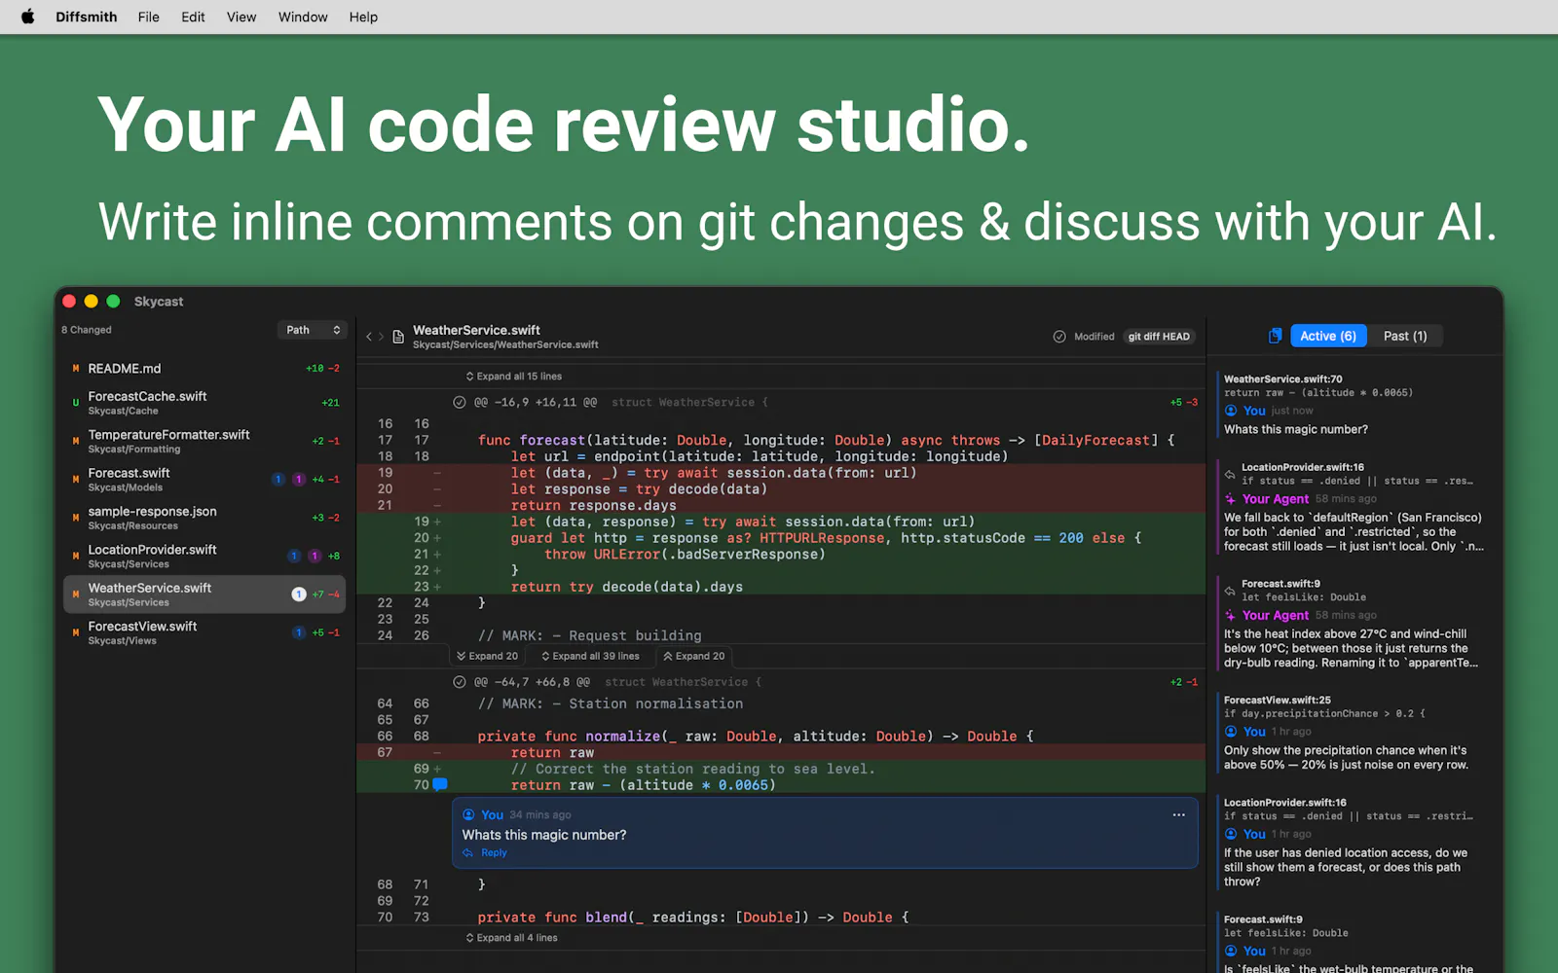Click the sparkle agent icon in Forecast.swift:9 thread

point(1231,616)
